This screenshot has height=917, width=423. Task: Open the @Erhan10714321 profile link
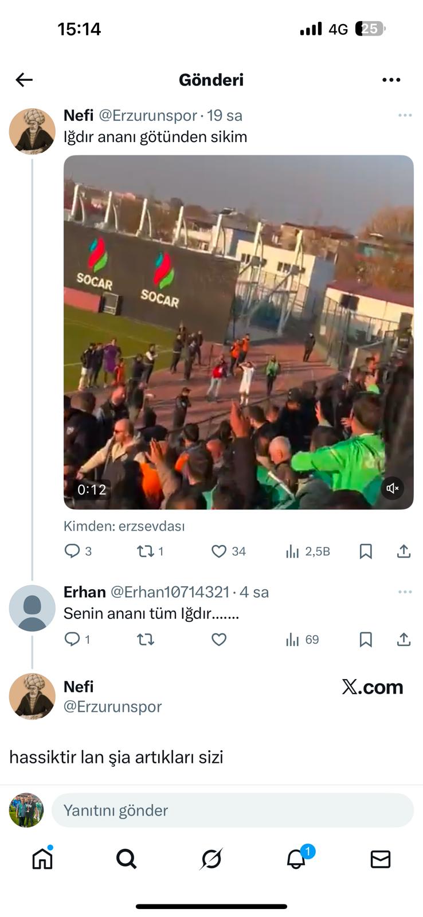[x=170, y=592]
